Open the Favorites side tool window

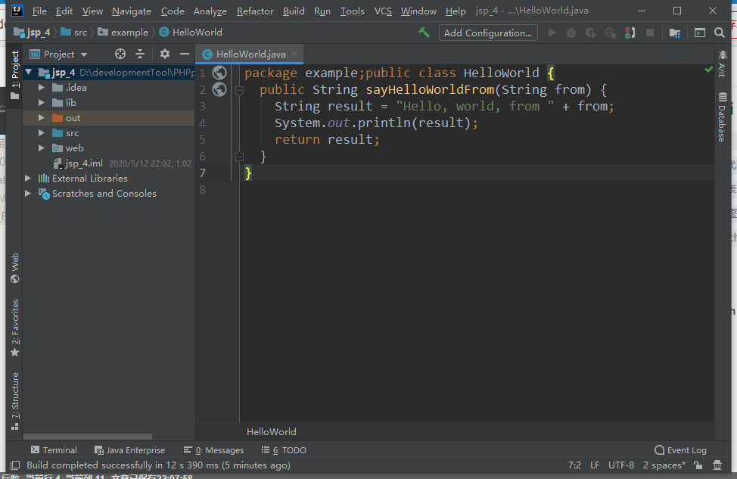(x=15, y=328)
